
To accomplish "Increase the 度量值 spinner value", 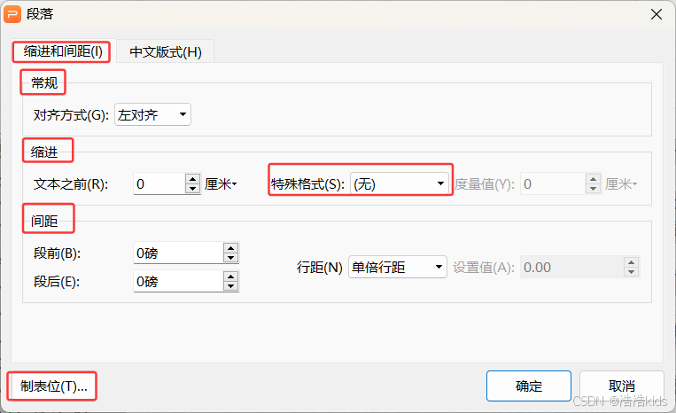I will pos(594,179).
